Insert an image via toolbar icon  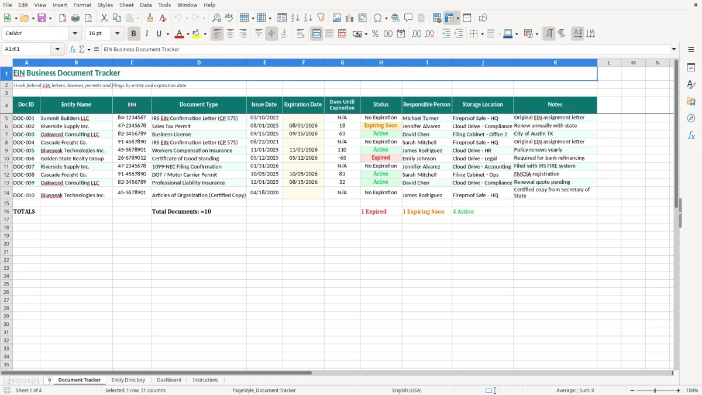337,18
